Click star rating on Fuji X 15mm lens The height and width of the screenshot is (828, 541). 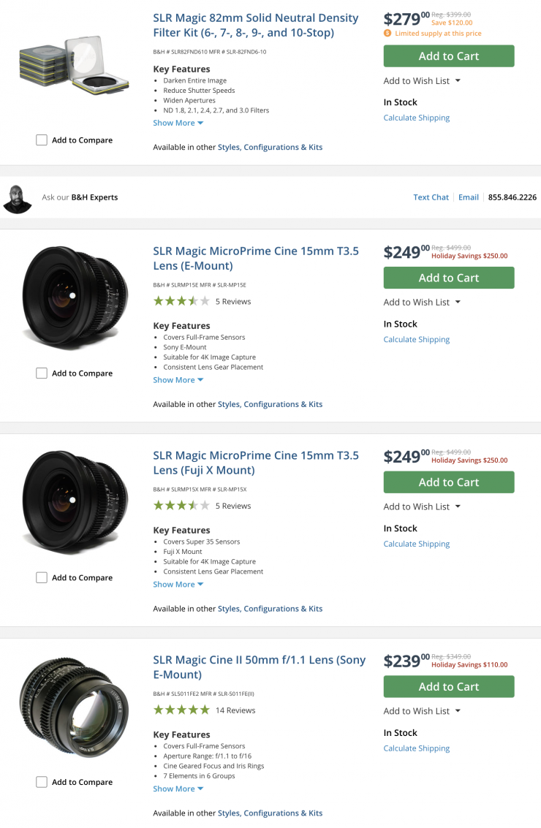181,506
